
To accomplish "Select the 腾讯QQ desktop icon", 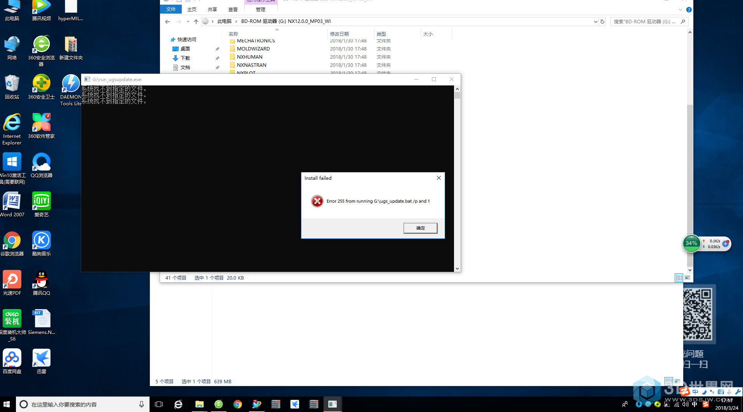I will pyautogui.click(x=42, y=283).
